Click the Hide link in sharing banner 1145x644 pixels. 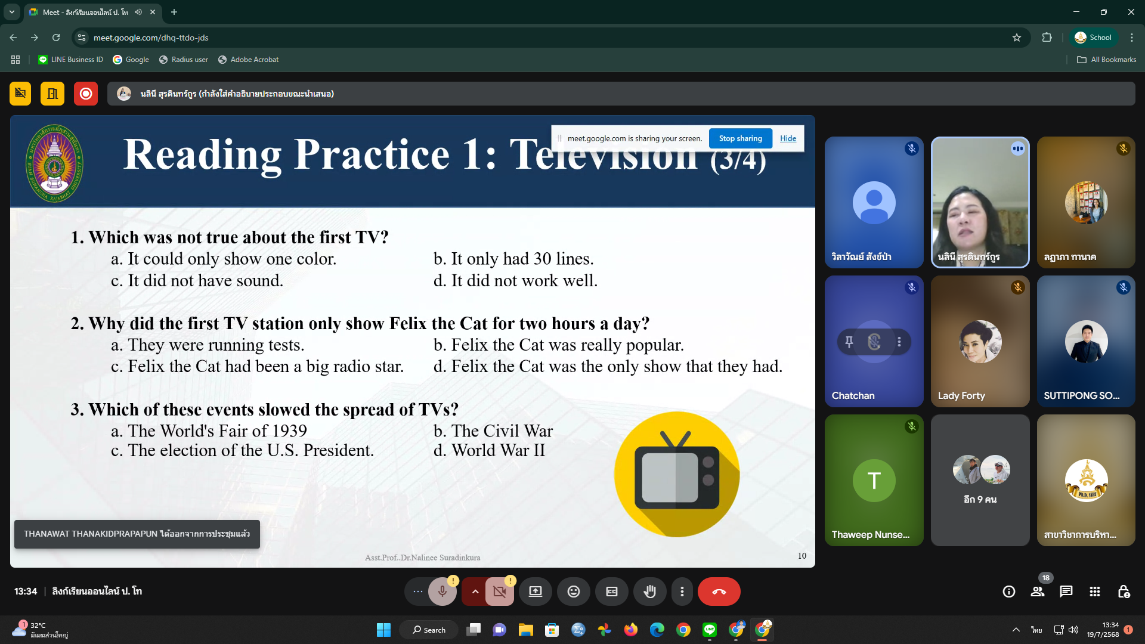pos(788,138)
